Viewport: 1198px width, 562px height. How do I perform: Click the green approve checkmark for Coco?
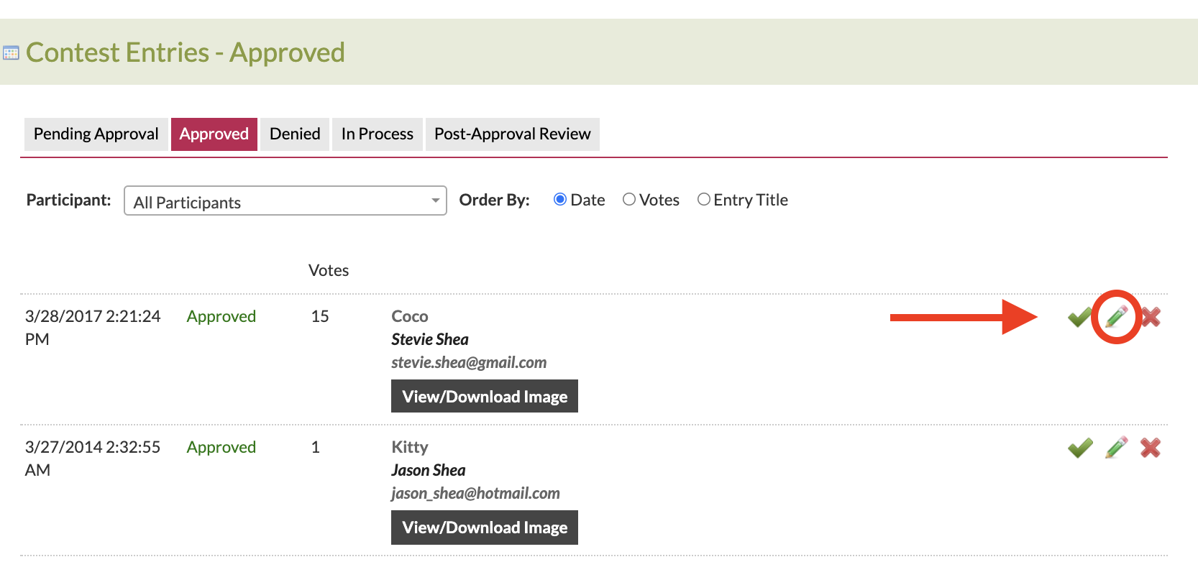(1079, 317)
